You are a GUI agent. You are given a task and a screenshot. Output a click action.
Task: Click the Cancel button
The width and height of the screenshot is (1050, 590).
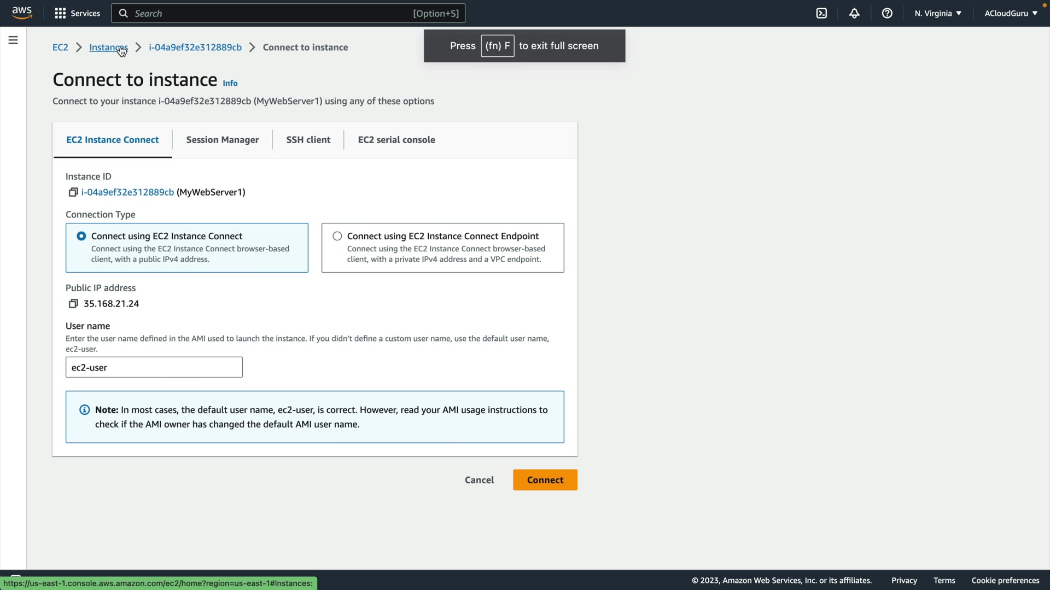(x=479, y=480)
